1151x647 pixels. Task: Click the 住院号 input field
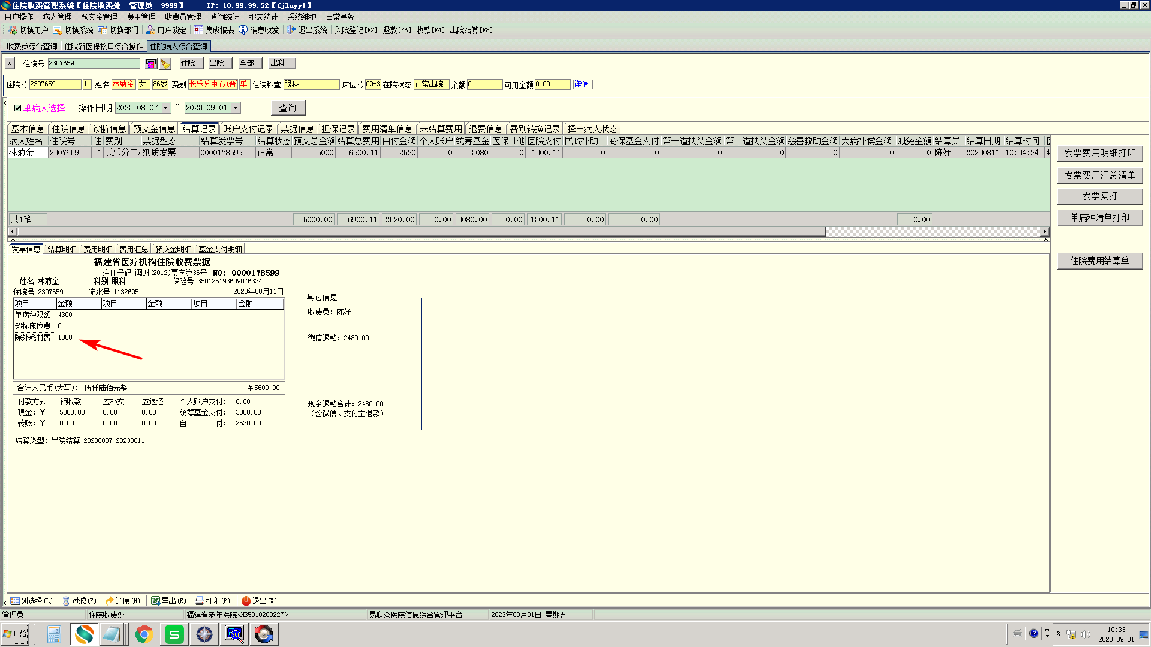pyautogui.click(x=94, y=64)
